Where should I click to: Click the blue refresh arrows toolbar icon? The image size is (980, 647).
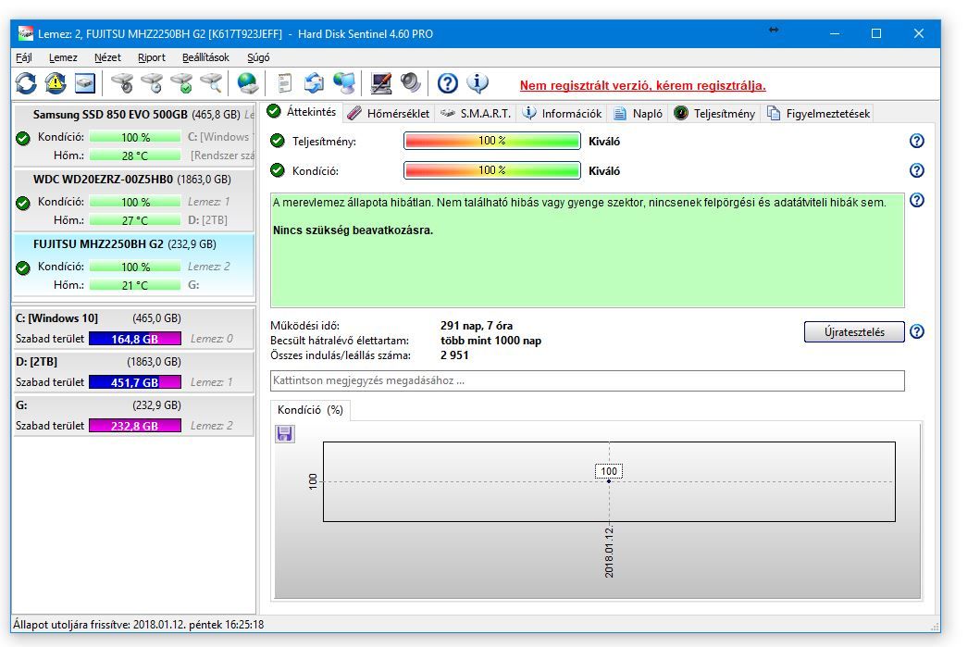click(26, 83)
